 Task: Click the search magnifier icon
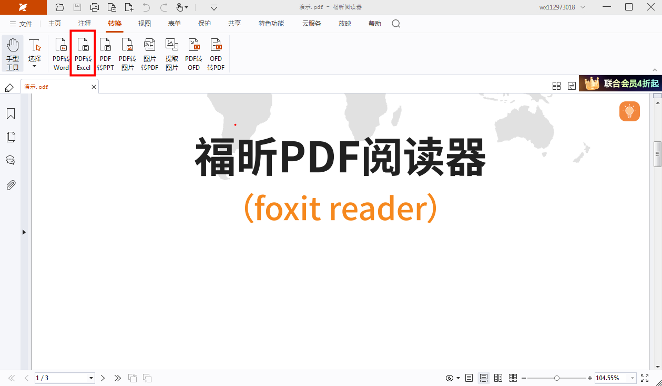coord(396,24)
